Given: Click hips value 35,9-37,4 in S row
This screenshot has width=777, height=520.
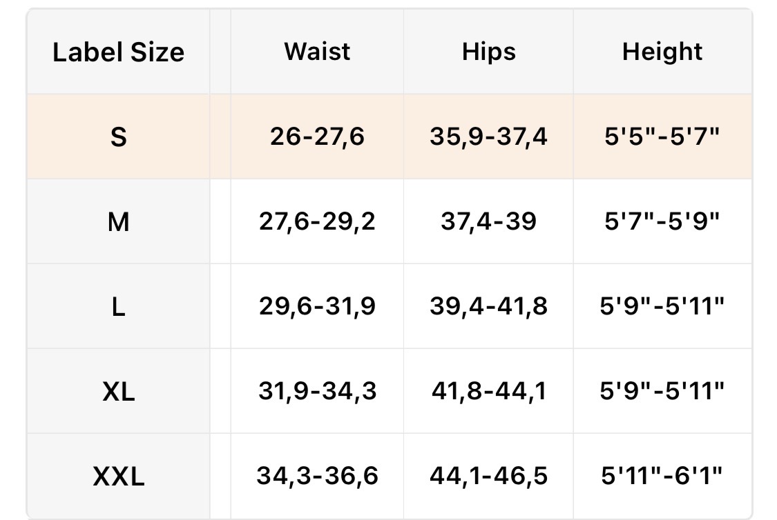Looking at the screenshot, I should coord(488,137).
